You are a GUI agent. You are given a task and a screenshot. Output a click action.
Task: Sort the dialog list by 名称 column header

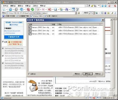click(x=40, y=24)
